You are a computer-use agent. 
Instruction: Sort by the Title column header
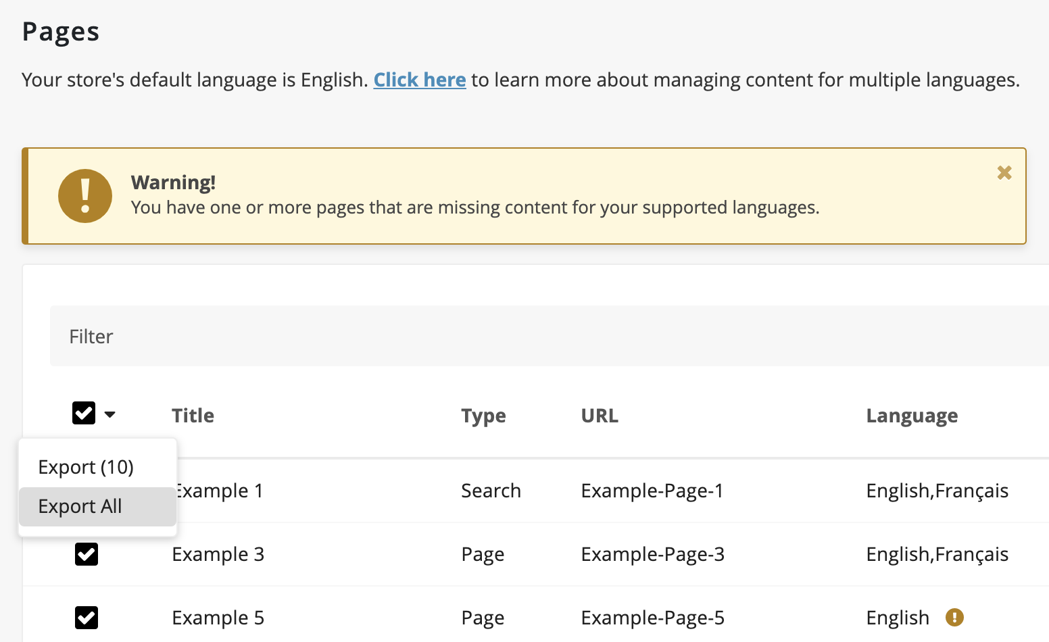[x=193, y=416]
